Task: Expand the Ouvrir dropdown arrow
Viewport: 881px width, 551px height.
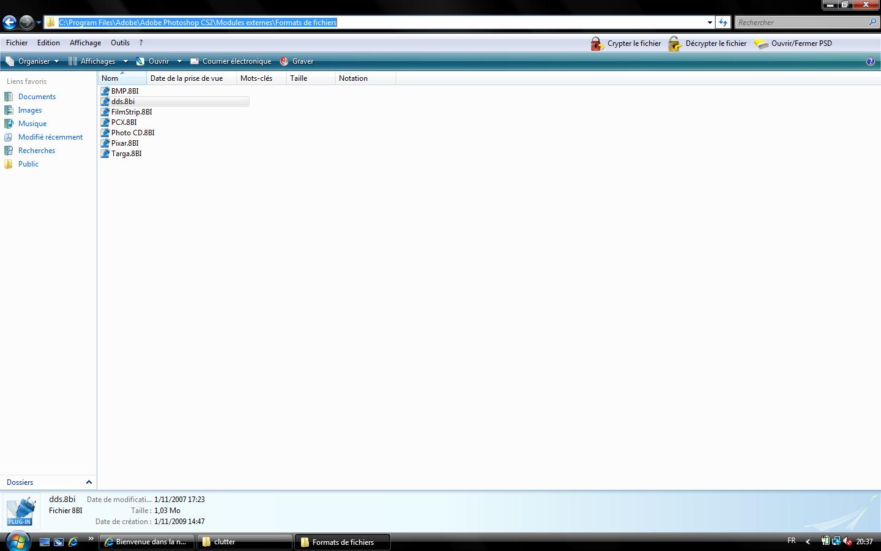Action: (x=179, y=61)
